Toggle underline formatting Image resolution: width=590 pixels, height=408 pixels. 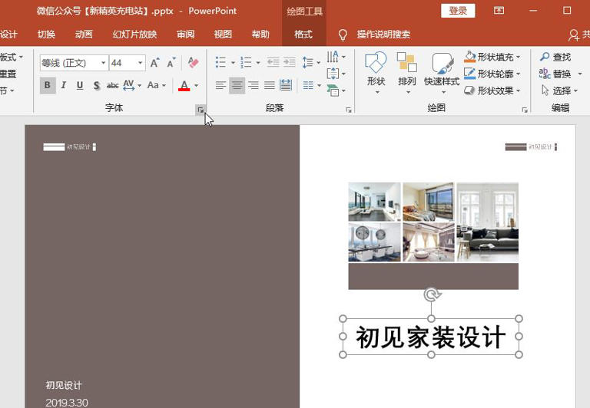click(x=80, y=85)
